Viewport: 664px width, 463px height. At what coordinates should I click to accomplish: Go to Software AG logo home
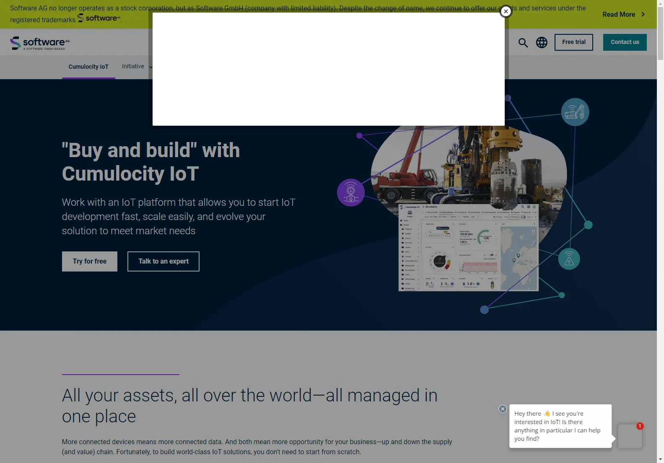point(40,43)
